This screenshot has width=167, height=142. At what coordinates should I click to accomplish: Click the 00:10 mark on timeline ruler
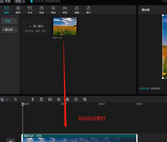tap(102, 104)
